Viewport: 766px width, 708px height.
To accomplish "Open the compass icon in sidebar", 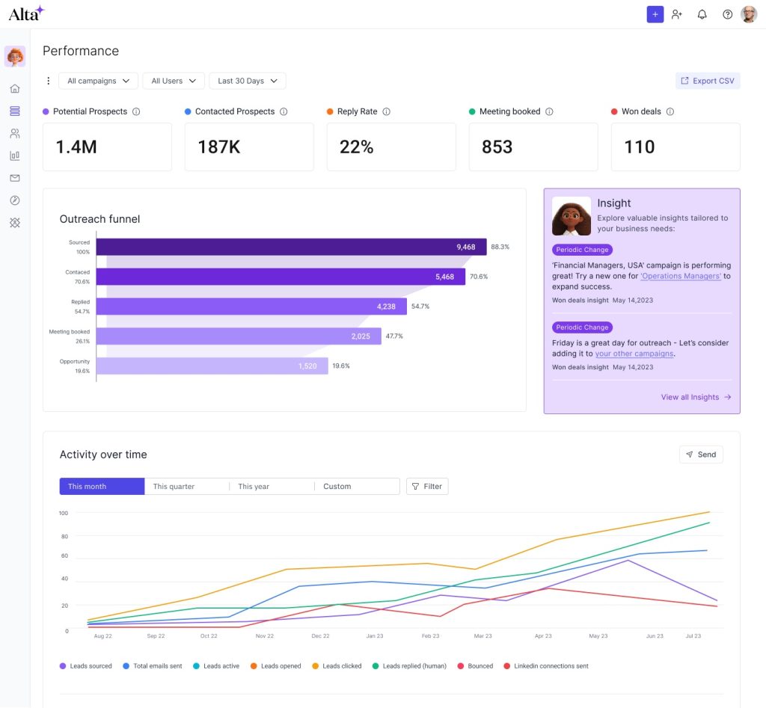I will [x=15, y=200].
